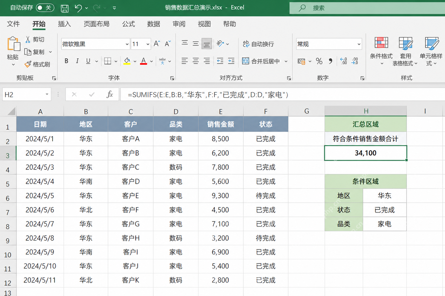This screenshot has width=445, height=296.
Task: Click the formula bar cancel X
Action: coord(74,95)
